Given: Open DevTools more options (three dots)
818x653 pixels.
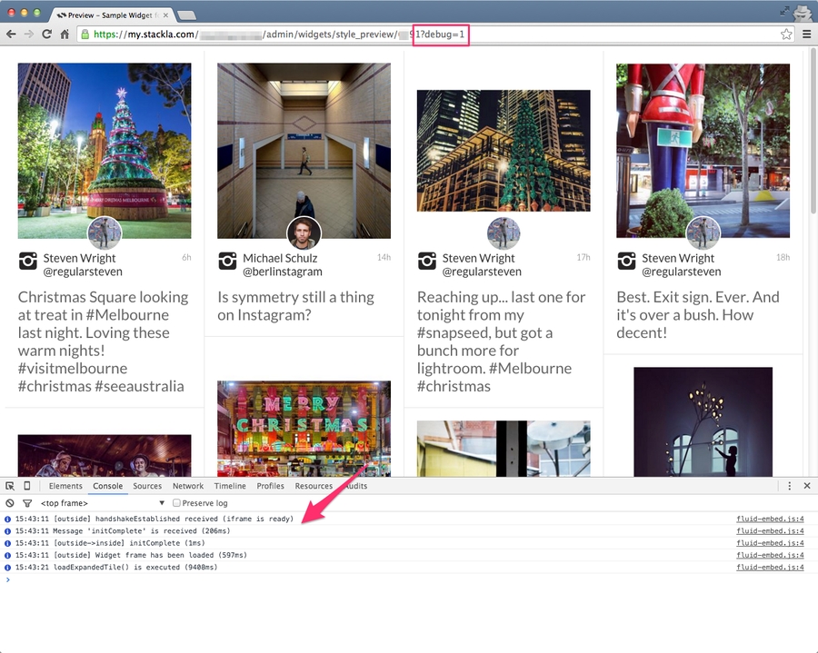Looking at the screenshot, I should click(x=790, y=486).
